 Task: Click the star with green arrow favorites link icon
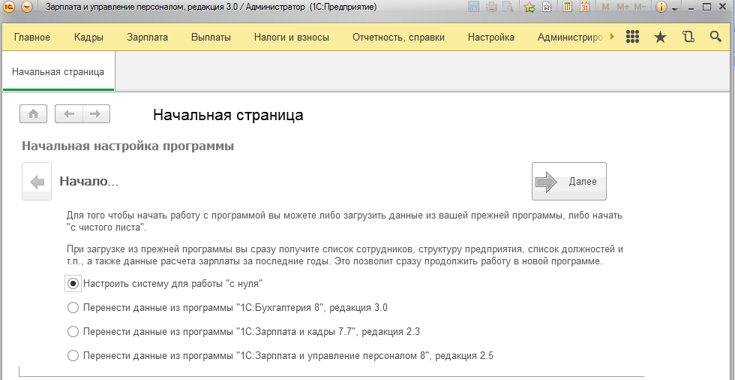click(x=529, y=7)
